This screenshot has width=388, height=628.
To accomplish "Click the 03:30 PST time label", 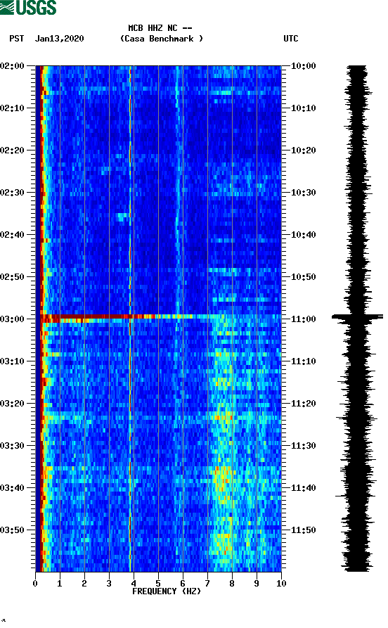I will pyautogui.click(x=13, y=446).
